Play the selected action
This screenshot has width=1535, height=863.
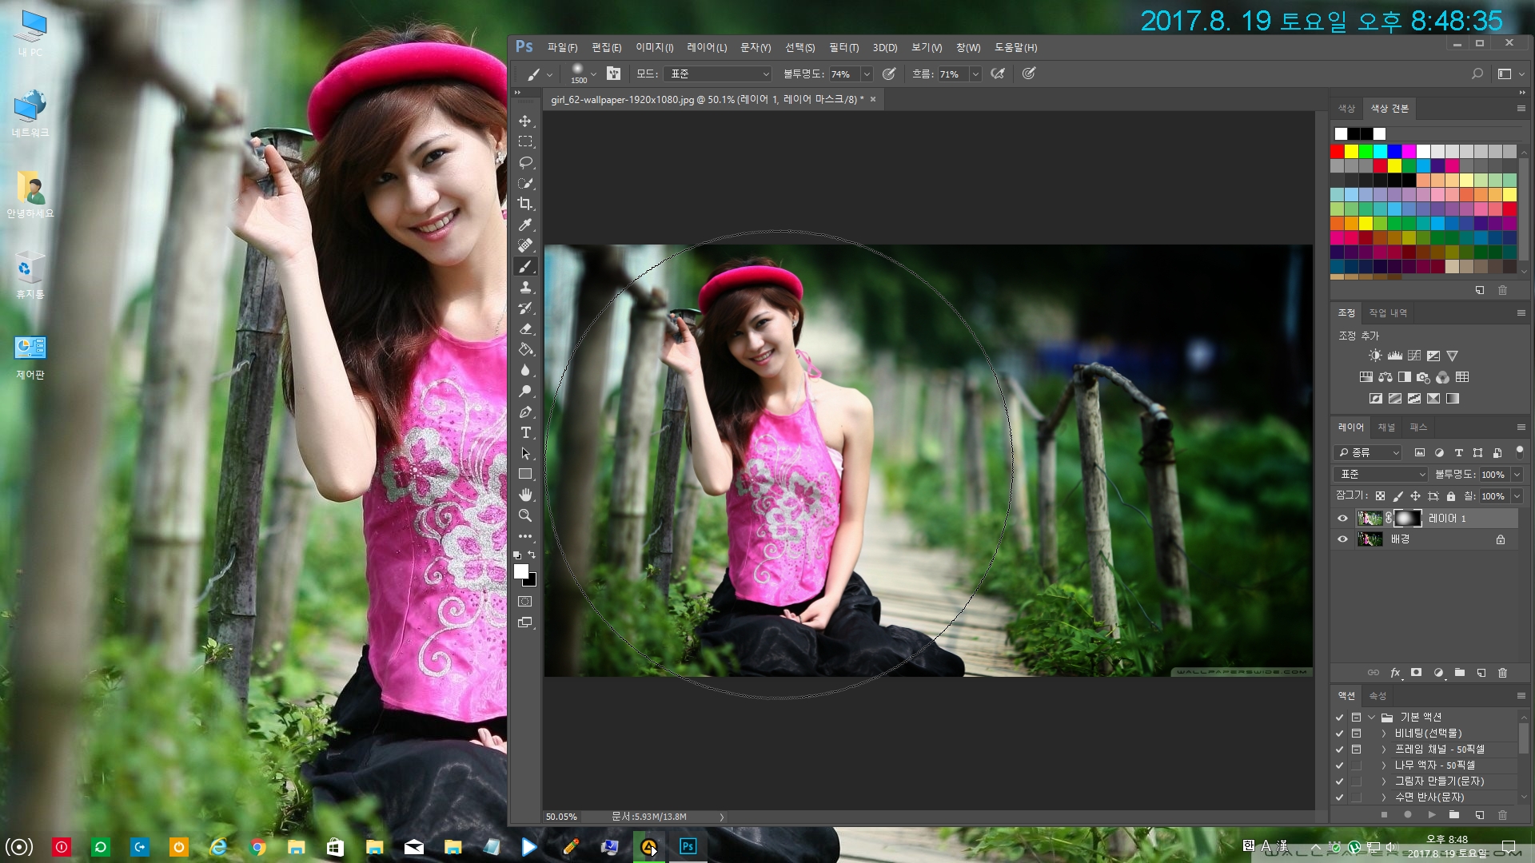[1431, 815]
